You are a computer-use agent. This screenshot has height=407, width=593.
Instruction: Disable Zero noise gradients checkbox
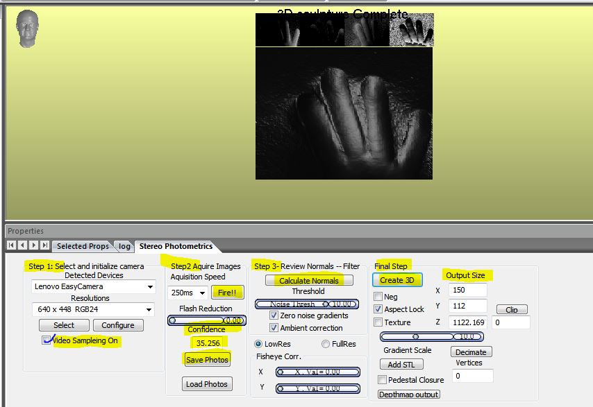pyautogui.click(x=274, y=315)
